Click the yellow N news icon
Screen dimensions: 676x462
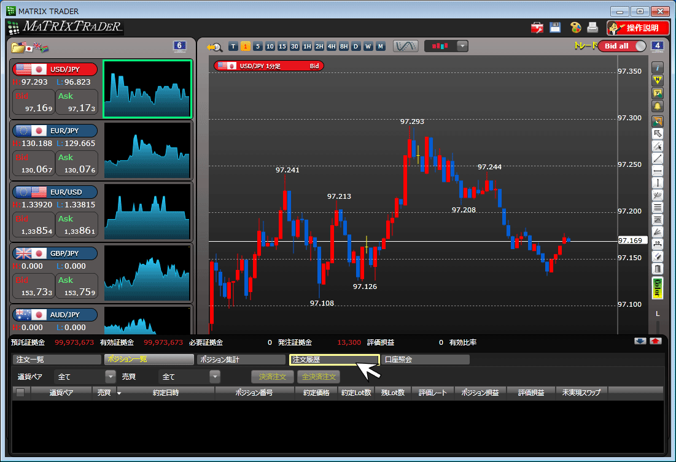[657, 80]
